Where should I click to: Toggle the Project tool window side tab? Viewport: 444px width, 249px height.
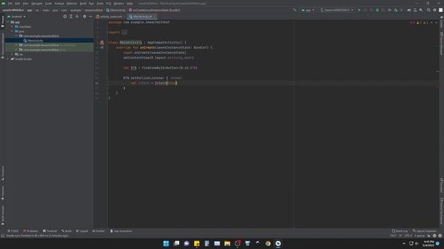pyautogui.click(x=3, y=21)
